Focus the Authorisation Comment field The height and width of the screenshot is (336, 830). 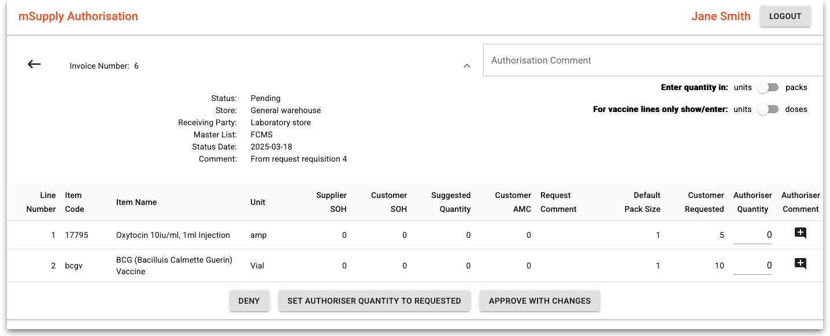pos(653,60)
